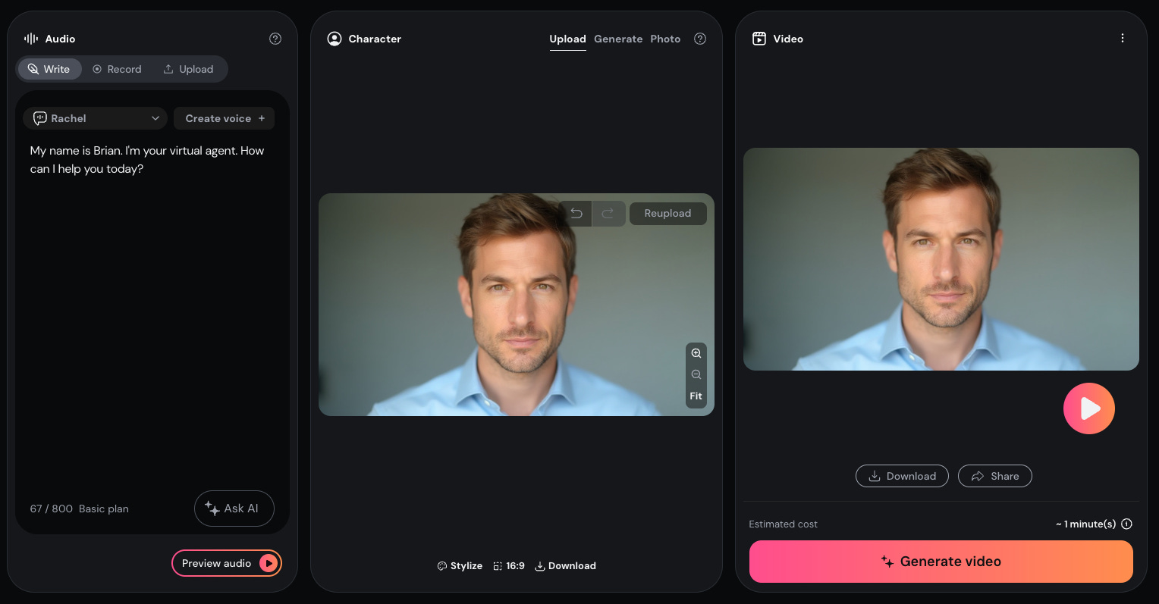Download the character image
The height and width of the screenshot is (604, 1159).
click(x=565, y=566)
